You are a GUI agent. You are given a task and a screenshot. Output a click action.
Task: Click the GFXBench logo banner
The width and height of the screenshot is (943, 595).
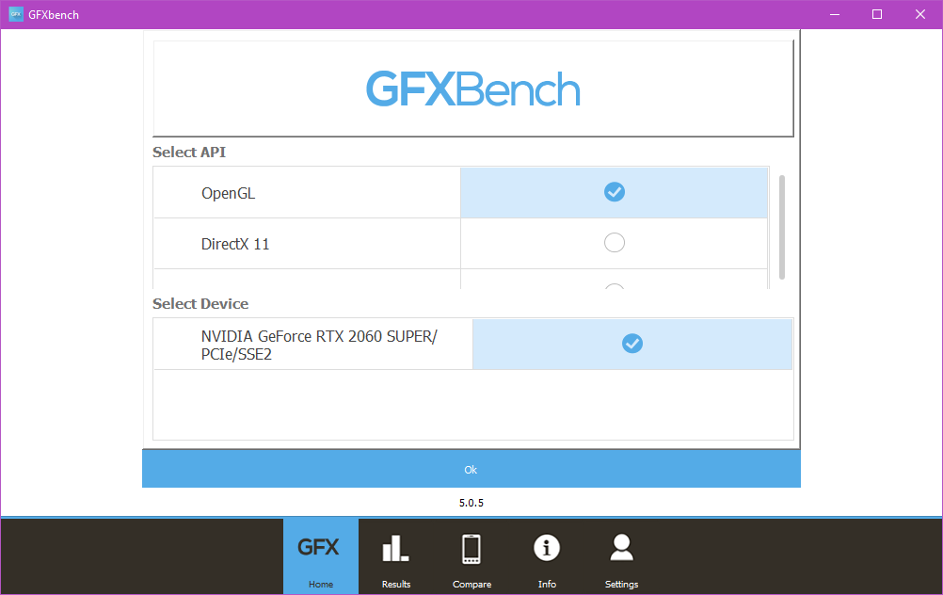click(473, 89)
